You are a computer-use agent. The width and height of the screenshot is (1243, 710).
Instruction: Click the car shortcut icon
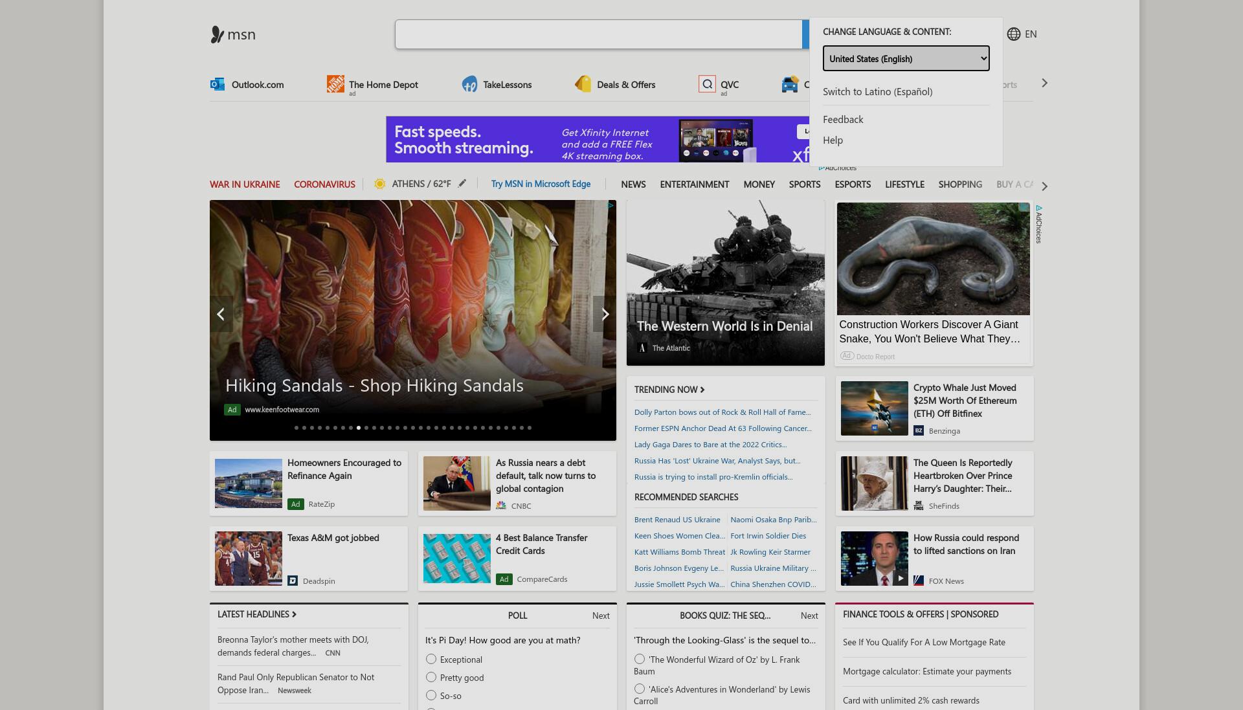789,84
